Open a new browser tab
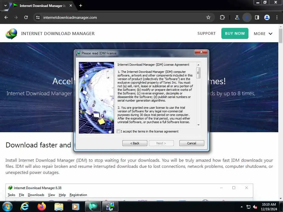Image resolution: width=283 pixels, height=212 pixels. pos(81,6)
